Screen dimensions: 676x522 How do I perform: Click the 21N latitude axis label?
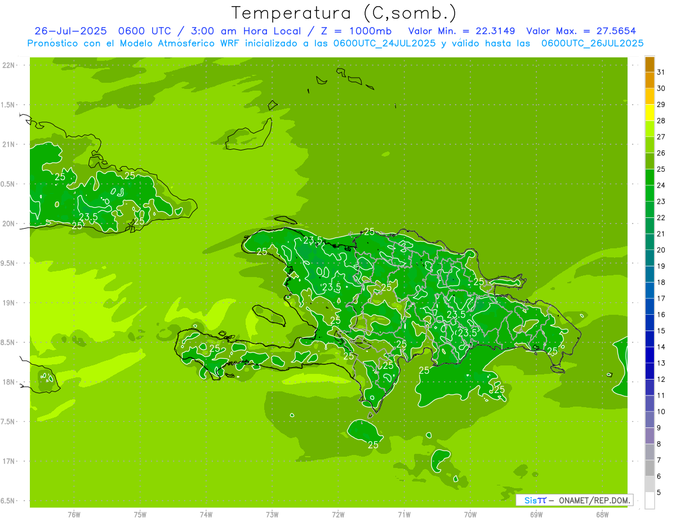click(8, 144)
